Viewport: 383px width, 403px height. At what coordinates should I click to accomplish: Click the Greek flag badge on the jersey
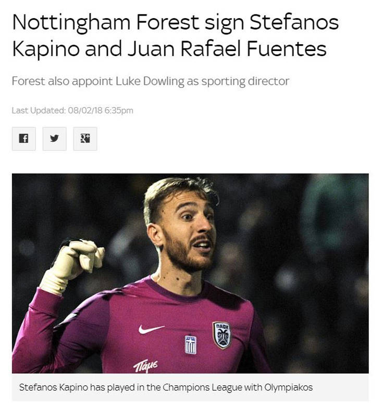[191, 345]
